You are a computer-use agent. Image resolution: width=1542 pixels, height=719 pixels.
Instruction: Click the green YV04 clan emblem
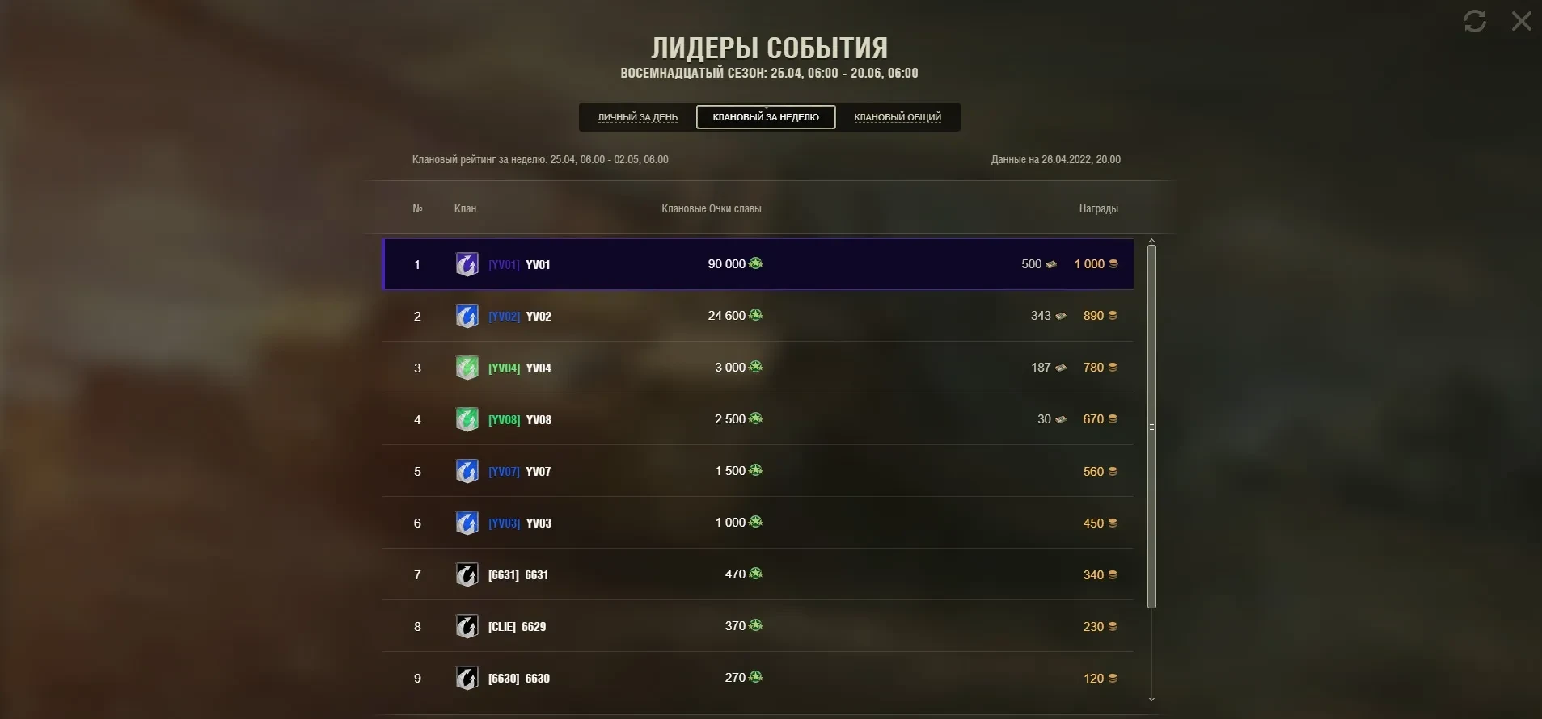(x=467, y=368)
